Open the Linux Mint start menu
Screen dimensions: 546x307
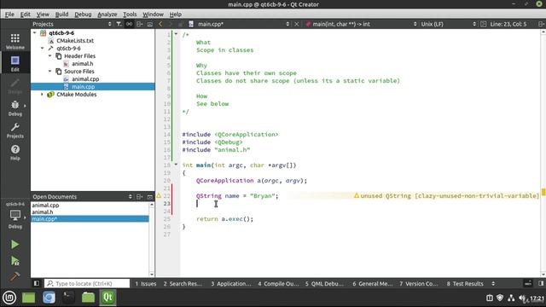(9, 298)
